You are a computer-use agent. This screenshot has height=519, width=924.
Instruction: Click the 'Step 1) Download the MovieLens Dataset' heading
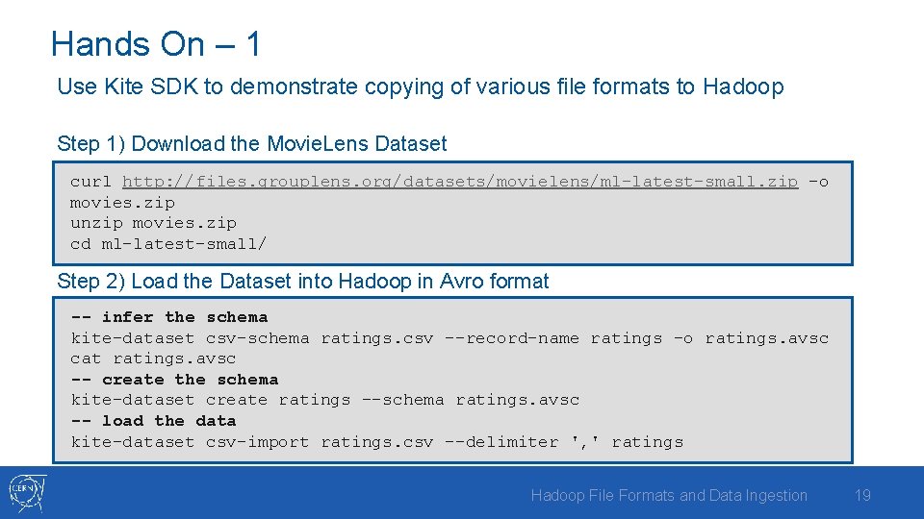coord(251,143)
